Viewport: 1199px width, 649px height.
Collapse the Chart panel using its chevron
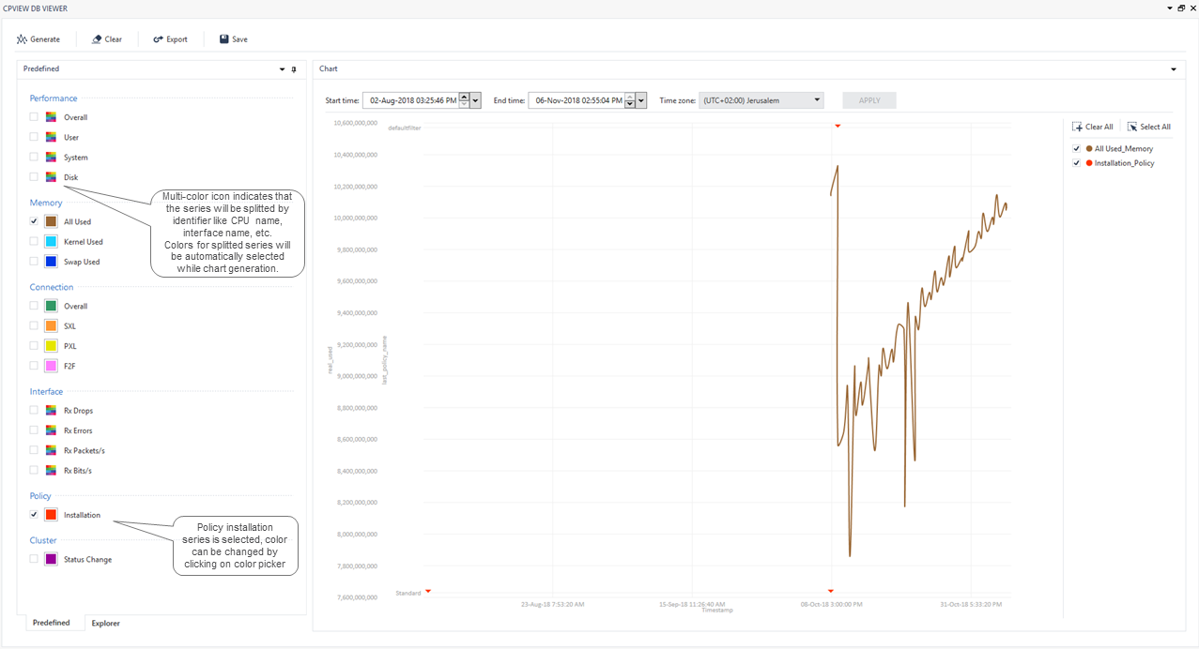tap(1172, 68)
